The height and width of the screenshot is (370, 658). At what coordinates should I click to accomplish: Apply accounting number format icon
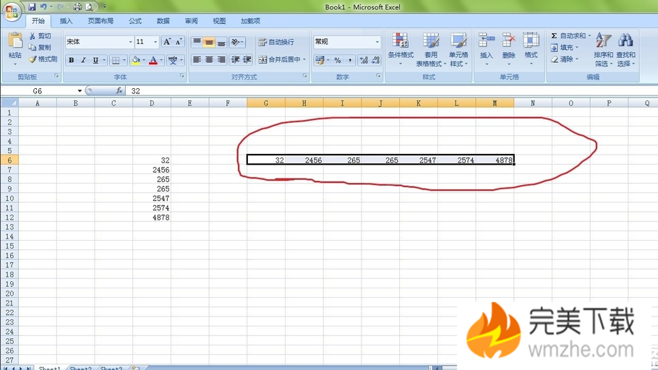320,61
